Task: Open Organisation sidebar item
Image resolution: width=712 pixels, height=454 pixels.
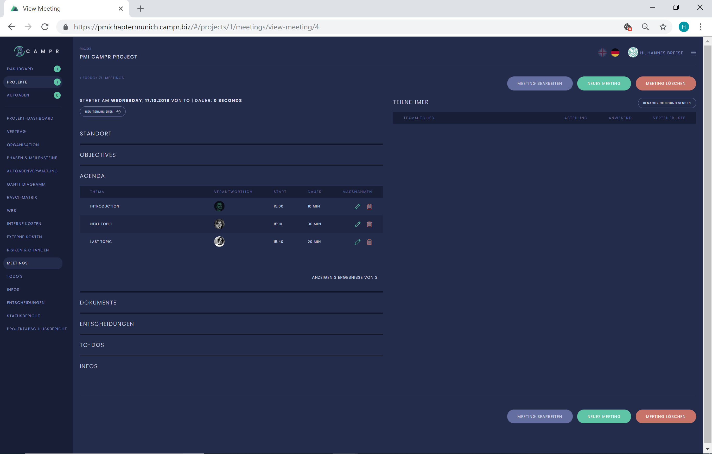Action: pos(23,145)
